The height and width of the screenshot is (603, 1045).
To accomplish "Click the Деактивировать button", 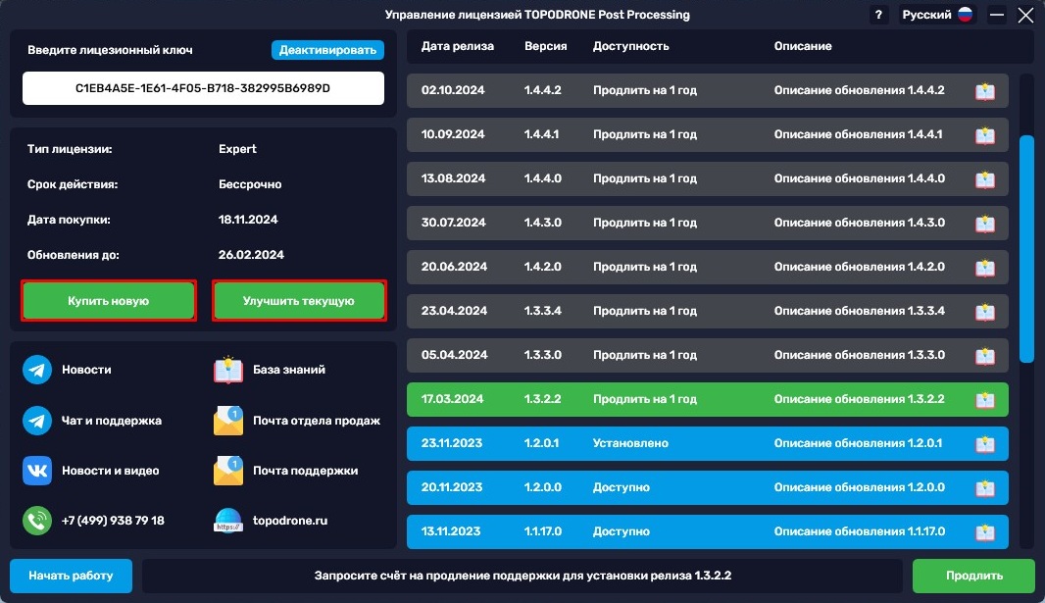I will click(x=327, y=50).
